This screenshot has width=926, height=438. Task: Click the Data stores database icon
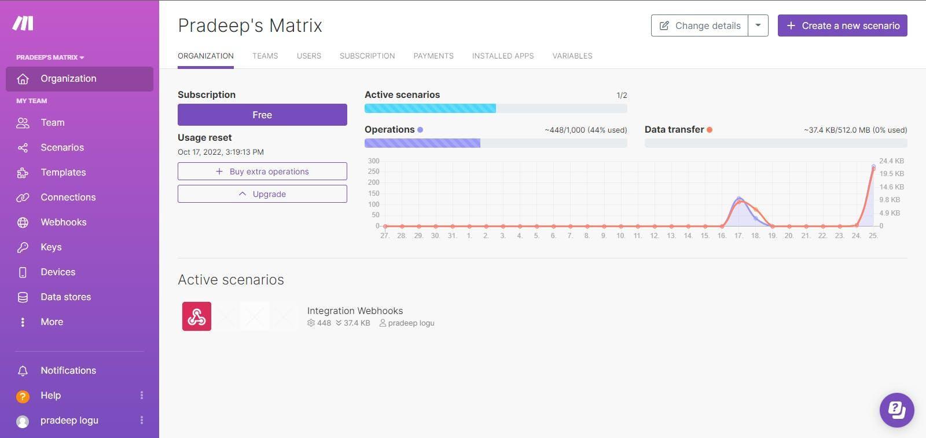pos(23,297)
